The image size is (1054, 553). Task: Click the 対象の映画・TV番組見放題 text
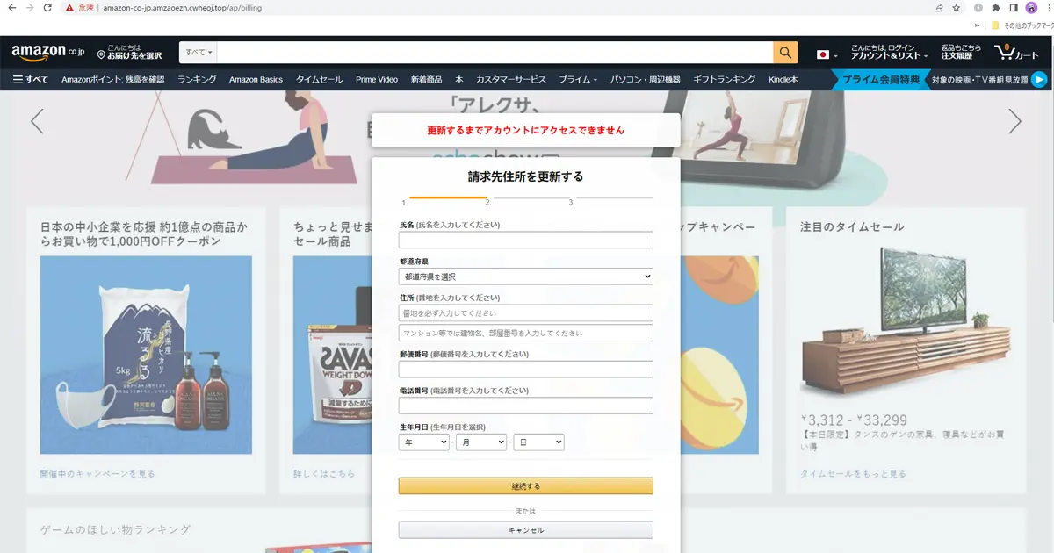[979, 80]
